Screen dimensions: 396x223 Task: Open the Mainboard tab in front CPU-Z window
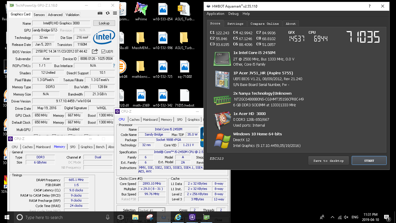coord(150,120)
